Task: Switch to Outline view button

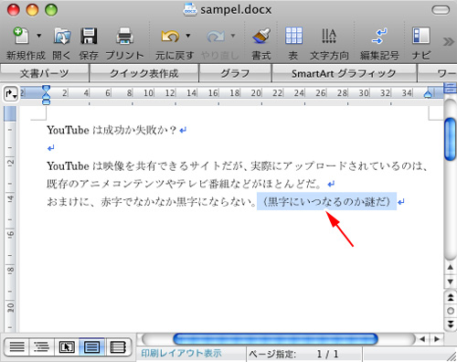Action: (x=42, y=346)
